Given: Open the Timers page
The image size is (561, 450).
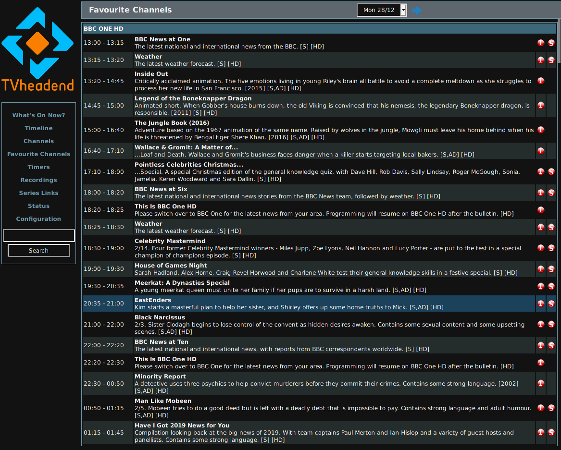Looking at the screenshot, I should click(38, 167).
